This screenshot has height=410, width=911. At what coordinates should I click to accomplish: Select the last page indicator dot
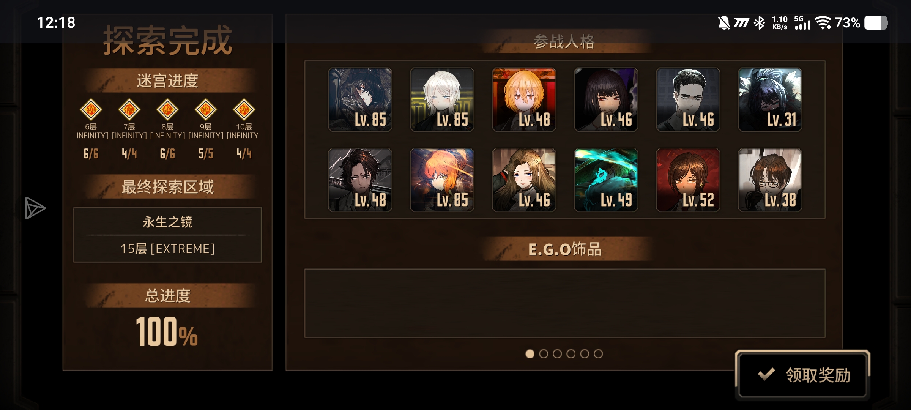pos(598,354)
